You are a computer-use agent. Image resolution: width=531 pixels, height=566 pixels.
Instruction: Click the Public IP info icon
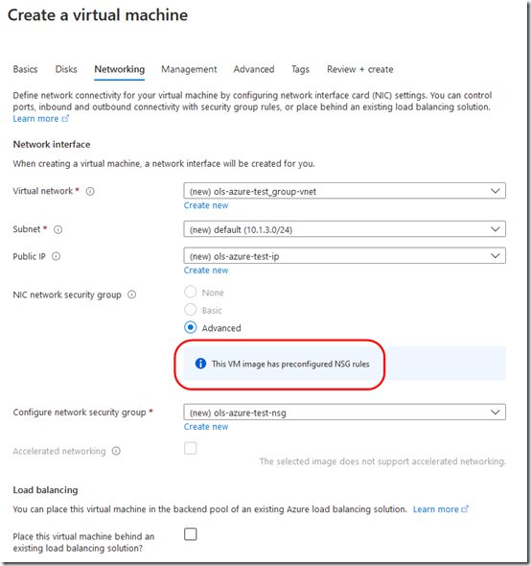56,256
